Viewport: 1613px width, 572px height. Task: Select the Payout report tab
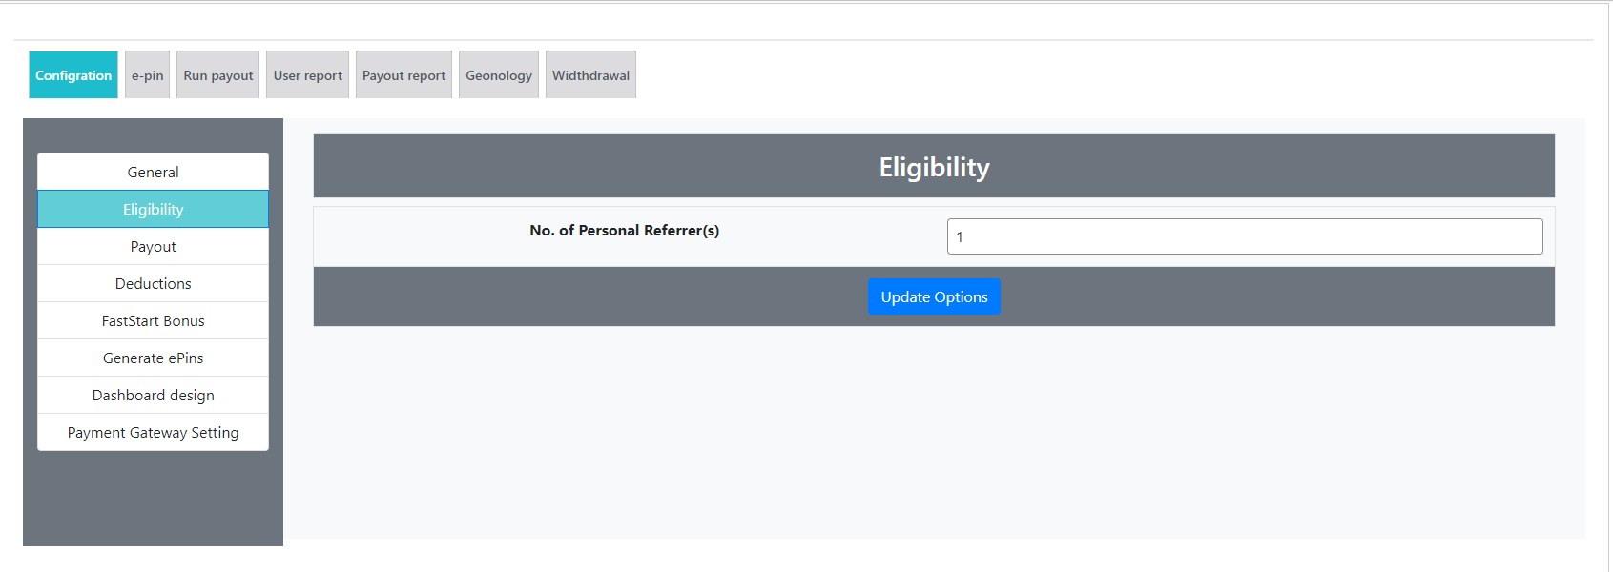click(x=403, y=75)
